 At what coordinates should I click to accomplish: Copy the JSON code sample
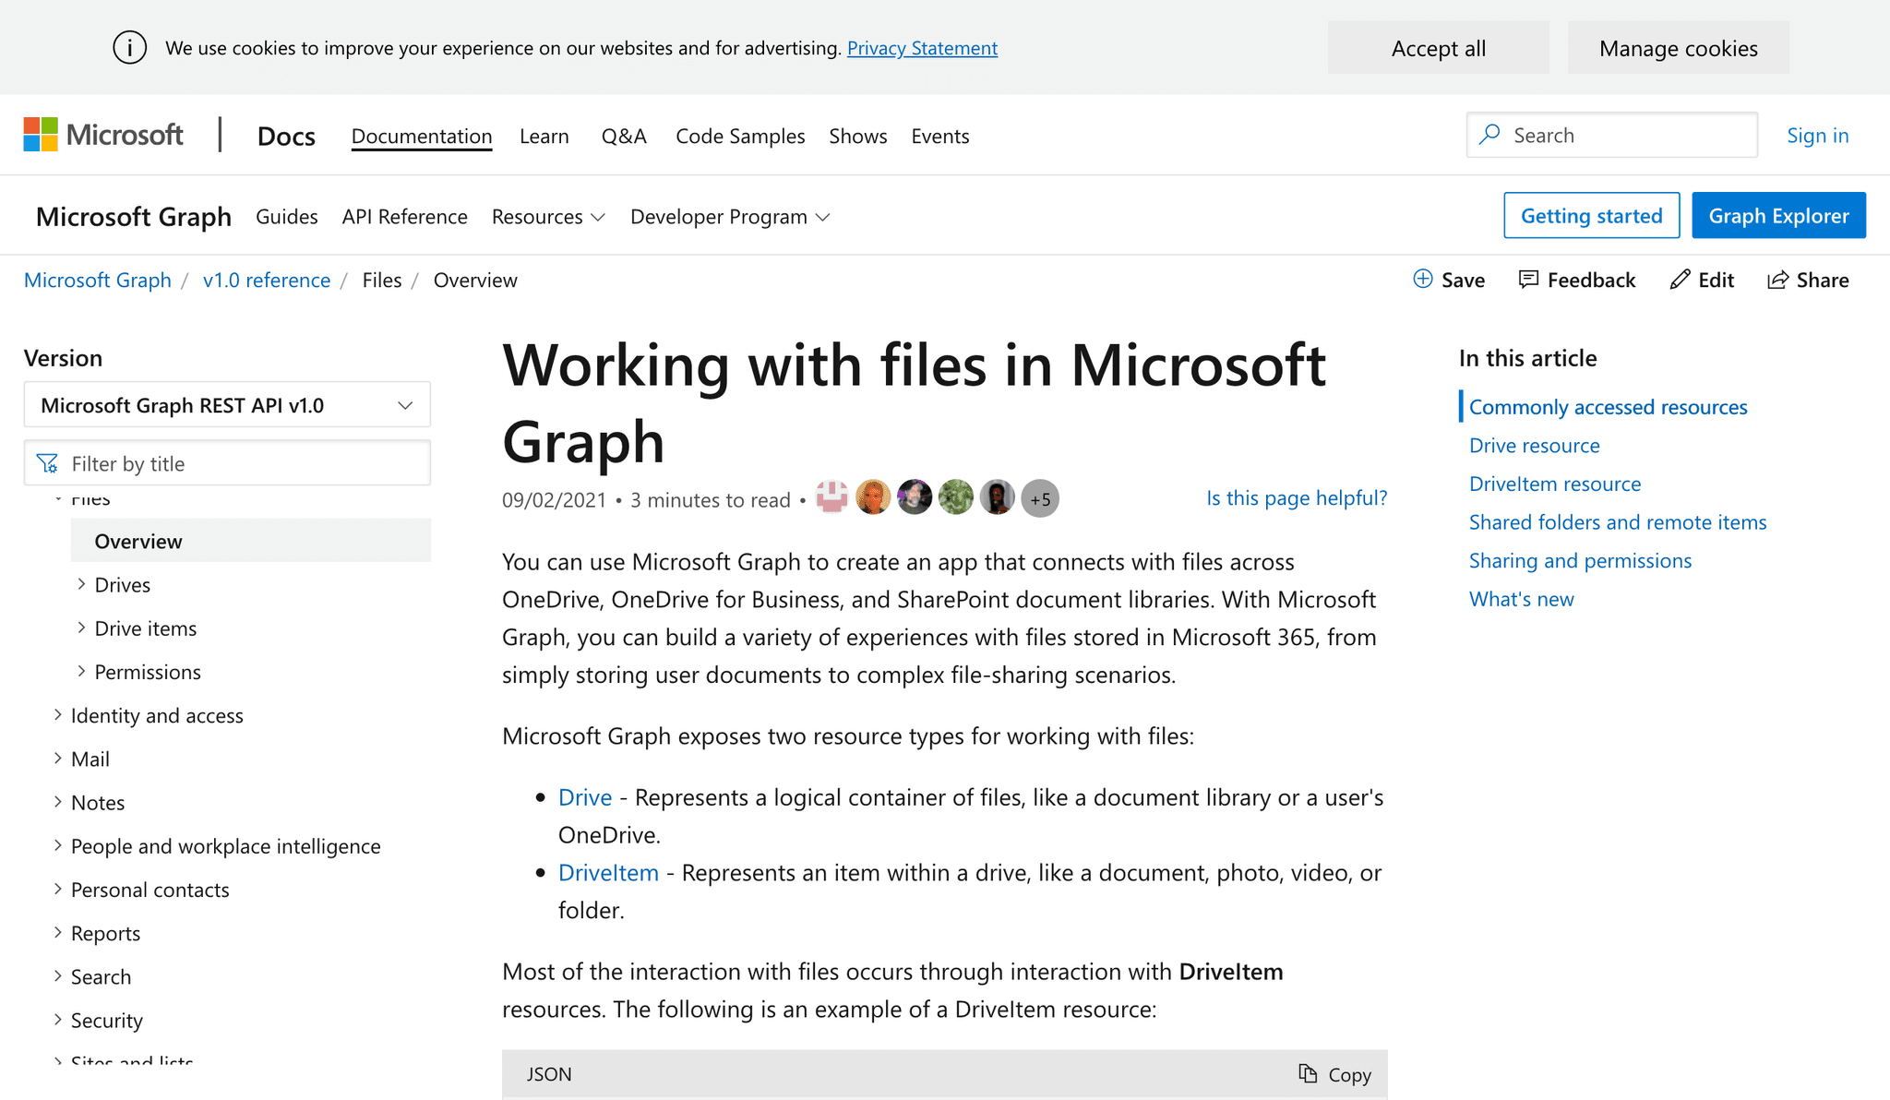pos(1334,1074)
